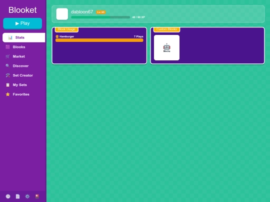Click the Blook Usage panel label

pos(66,29)
